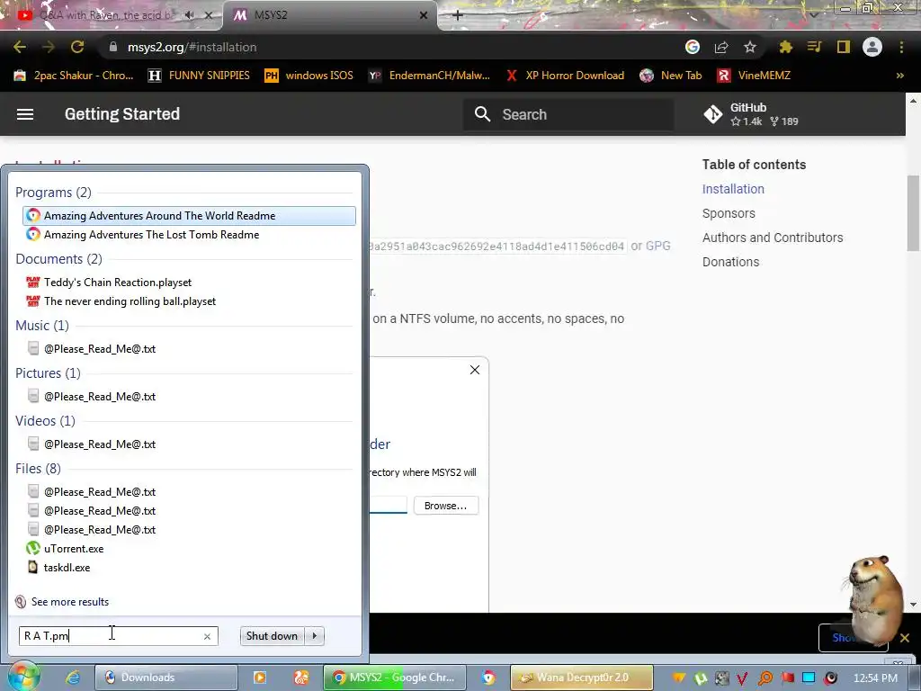The image size is (921, 691).
Task: Open the EndermanCH/Malw... bookmark
Action: (x=429, y=76)
